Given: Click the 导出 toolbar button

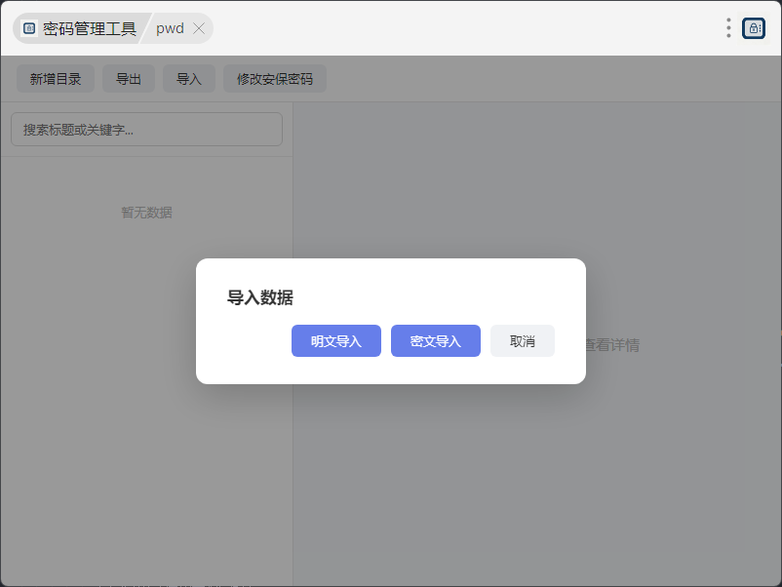Looking at the screenshot, I should [x=129, y=79].
